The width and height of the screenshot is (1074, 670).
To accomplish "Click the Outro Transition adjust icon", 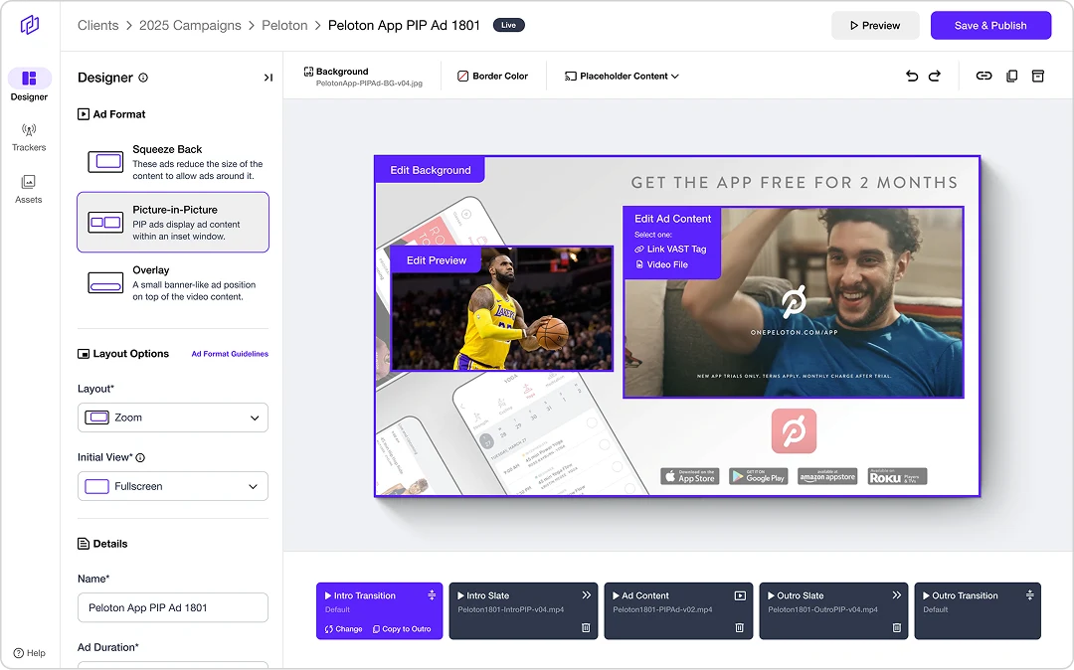I will [x=1029, y=594].
